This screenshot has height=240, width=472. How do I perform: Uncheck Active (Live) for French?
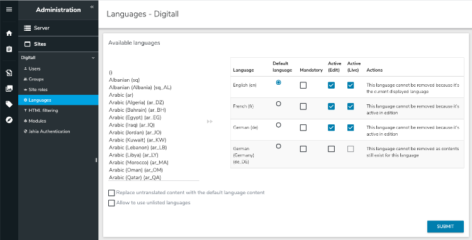tap(351, 107)
